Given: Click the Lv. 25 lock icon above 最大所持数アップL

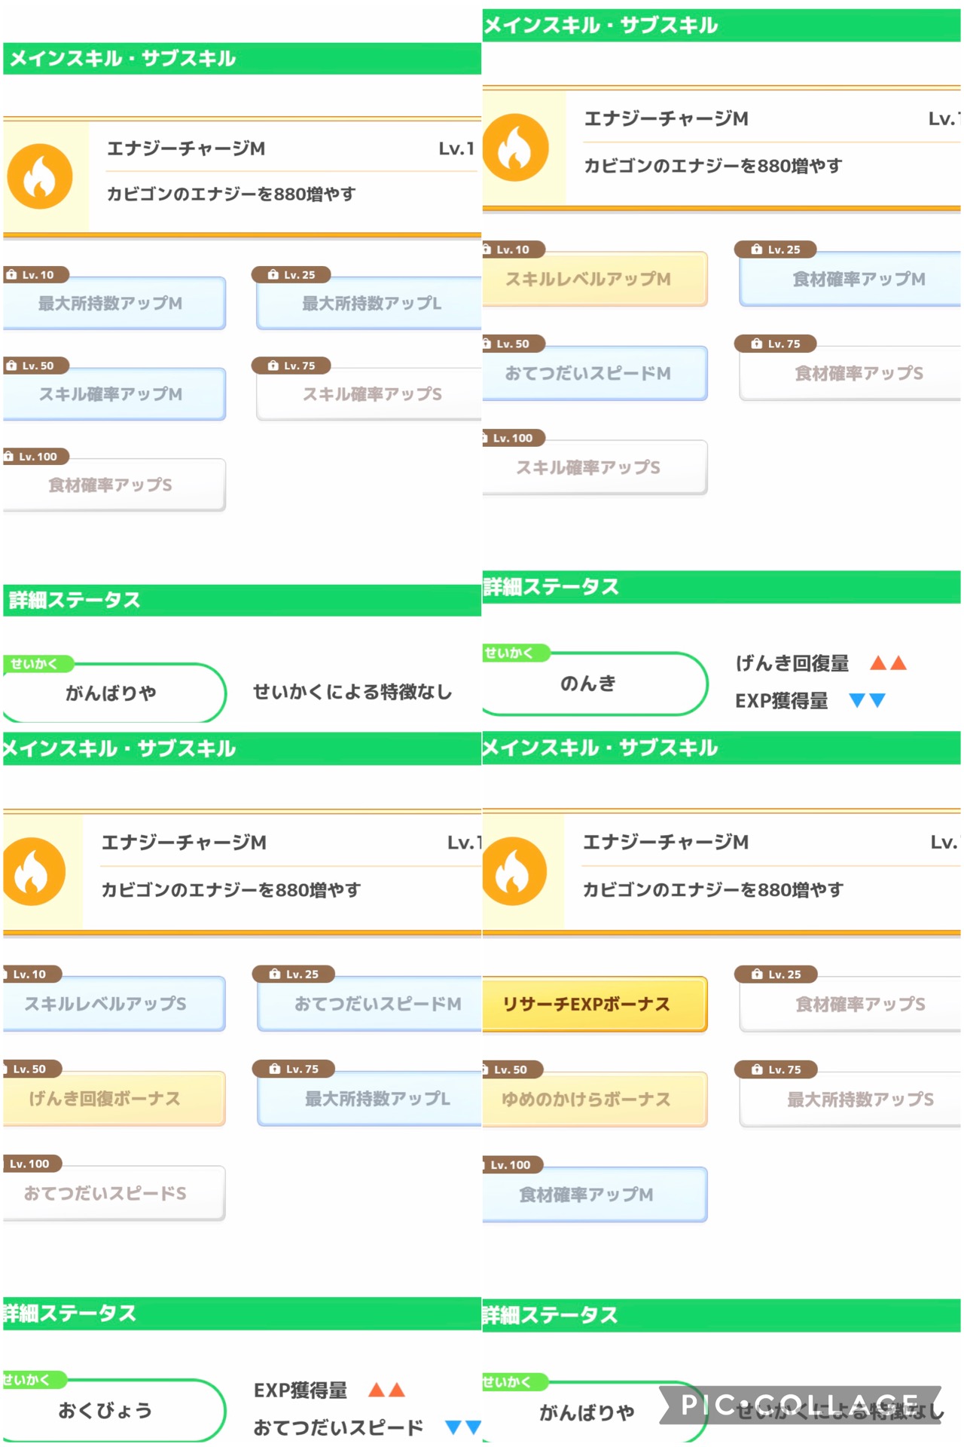Looking at the screenshot, I should [x=273, y=275].
